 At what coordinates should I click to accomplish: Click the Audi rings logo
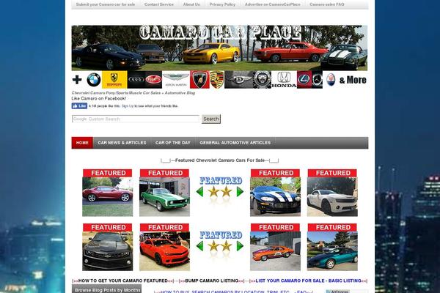136,80
